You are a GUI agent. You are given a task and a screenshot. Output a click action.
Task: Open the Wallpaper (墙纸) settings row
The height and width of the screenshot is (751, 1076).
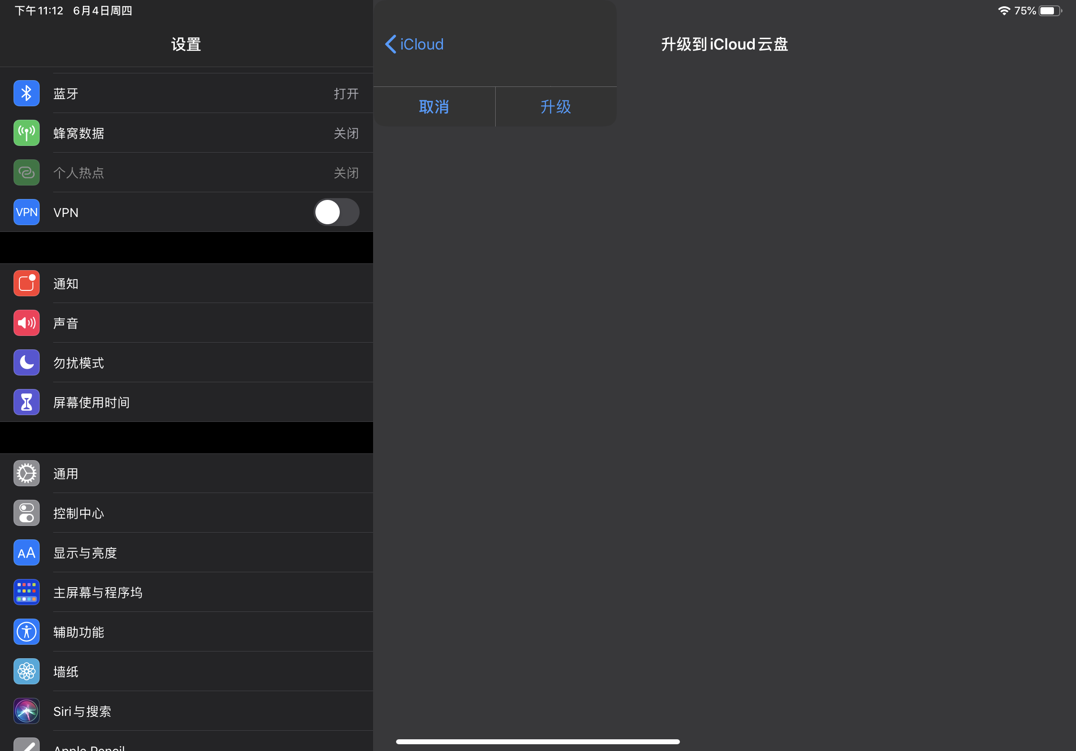pyautogui.click(x=187, y=671)
